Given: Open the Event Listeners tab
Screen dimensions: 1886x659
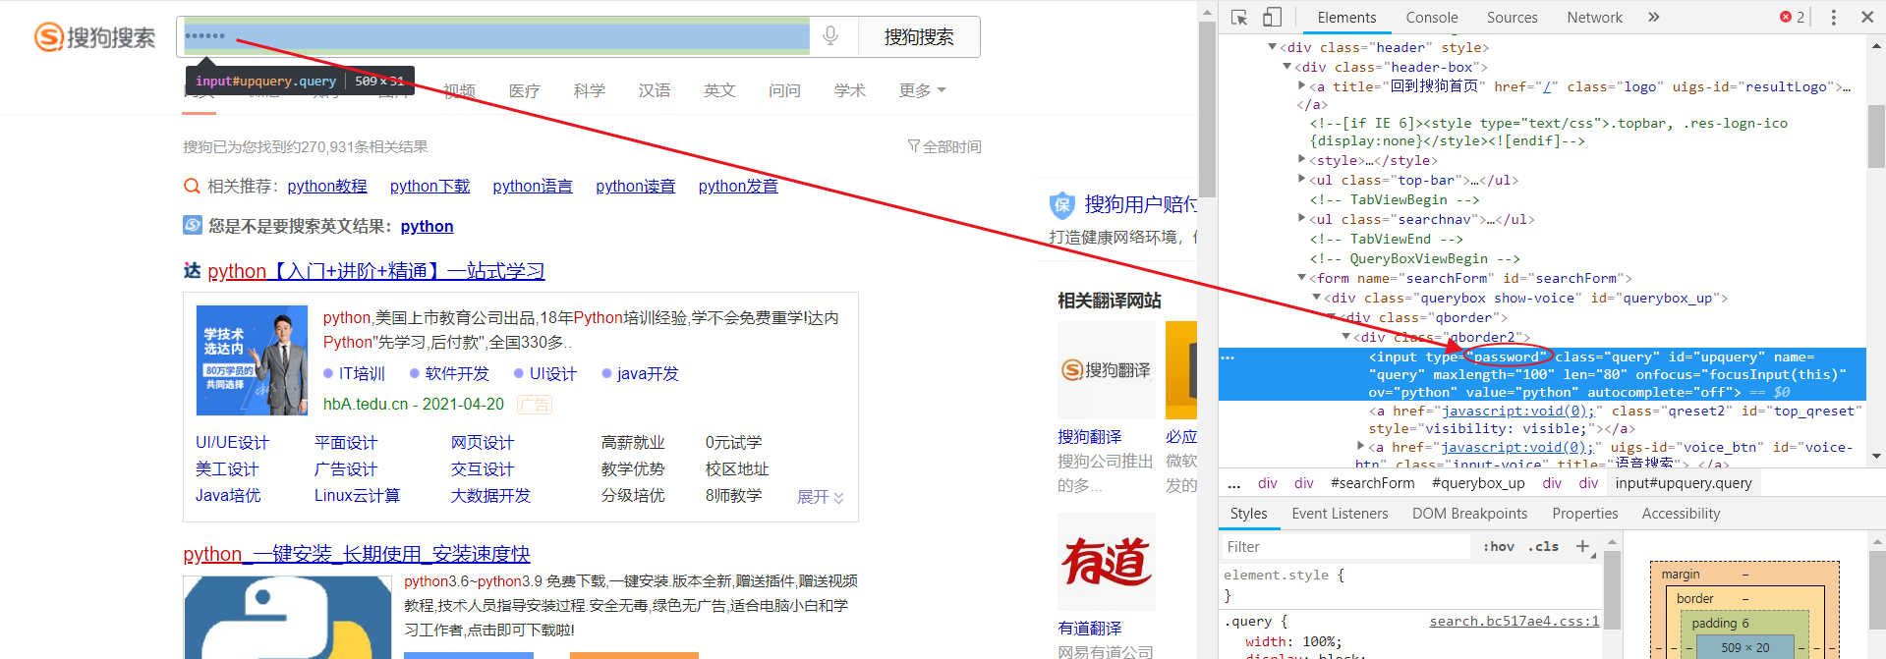Looking at the screenshot, I should click(x=1340, y=514).
